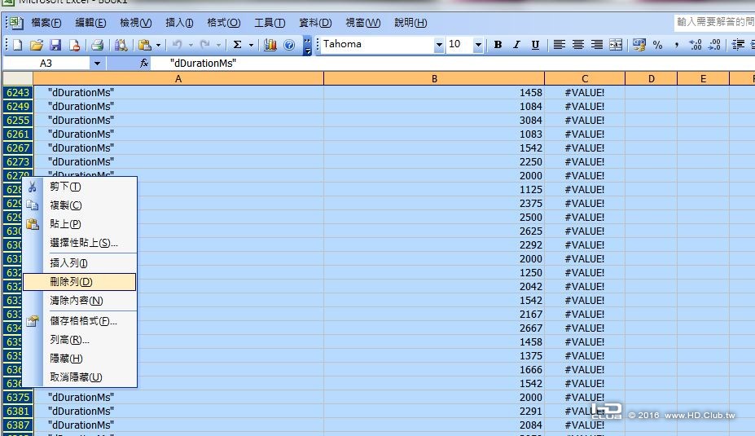755x436 pixels.
Task: Open the Tahoma font name dropdown
Action: click(x=439, y=45)
